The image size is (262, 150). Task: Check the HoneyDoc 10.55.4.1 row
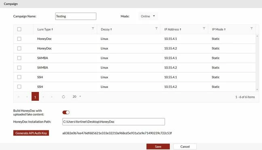click(19, 39)
